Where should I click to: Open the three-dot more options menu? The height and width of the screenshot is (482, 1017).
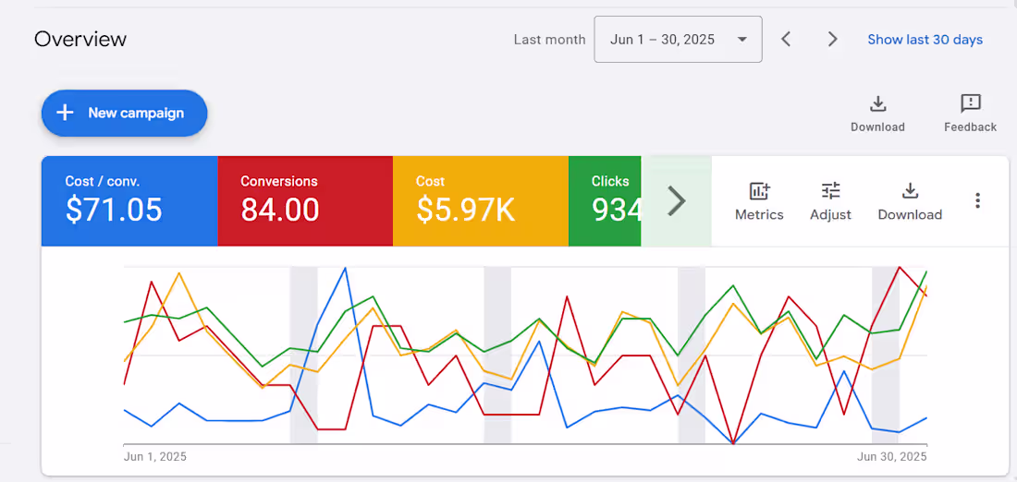click(977, 201)
